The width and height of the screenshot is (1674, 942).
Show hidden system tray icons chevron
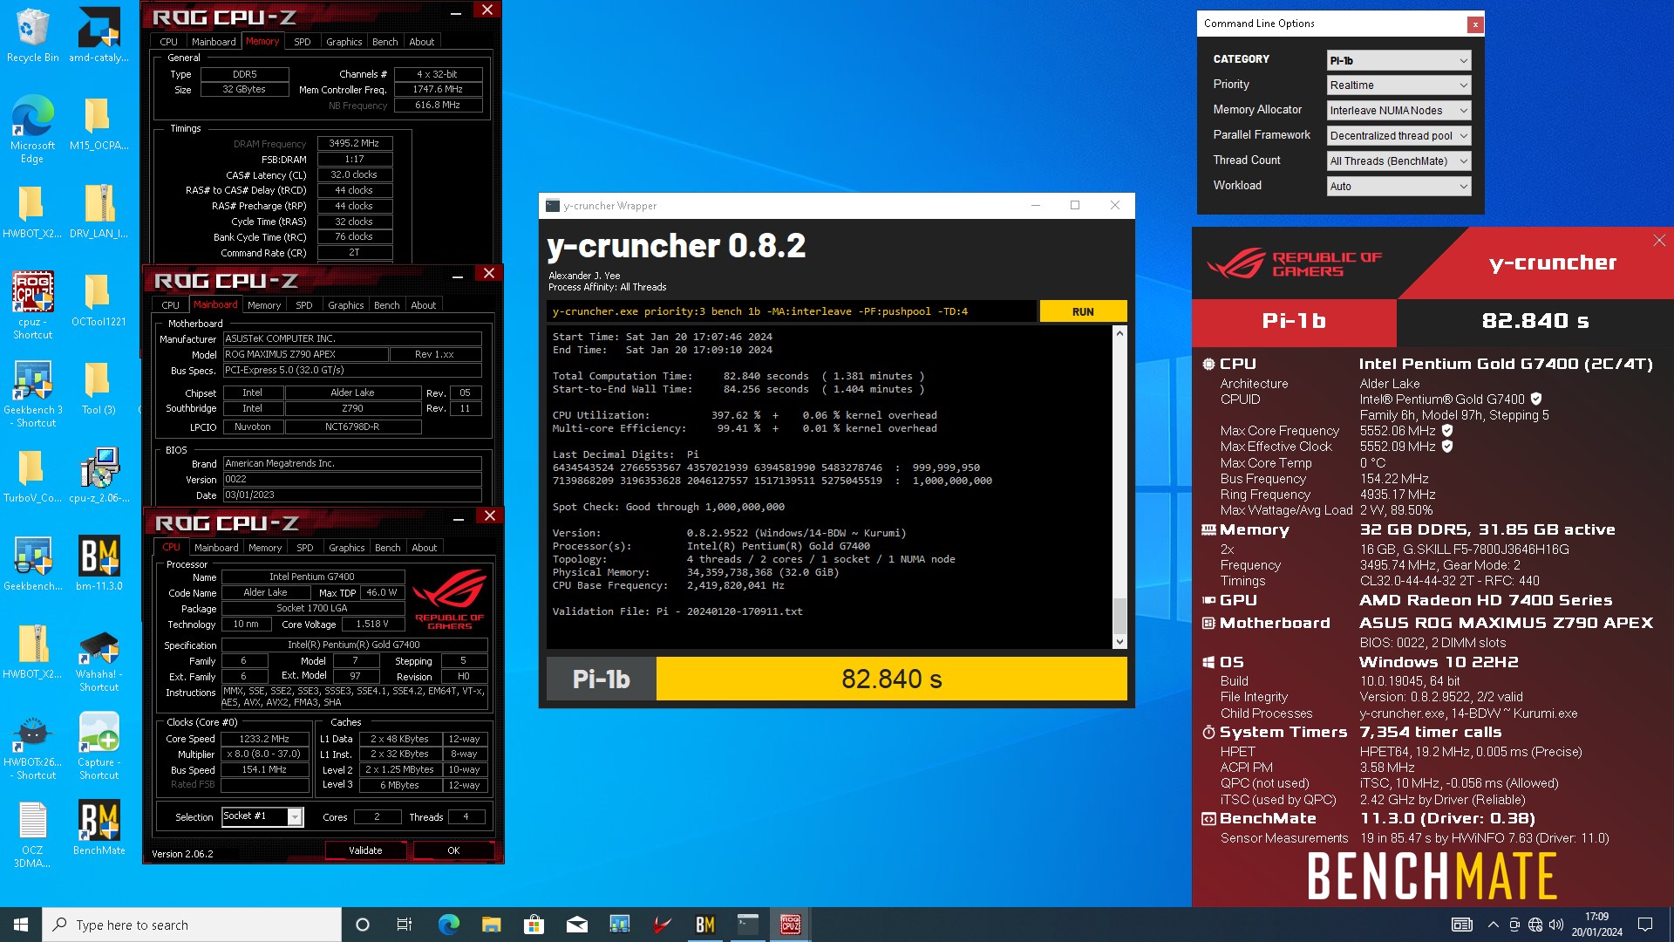(1493, 925)
